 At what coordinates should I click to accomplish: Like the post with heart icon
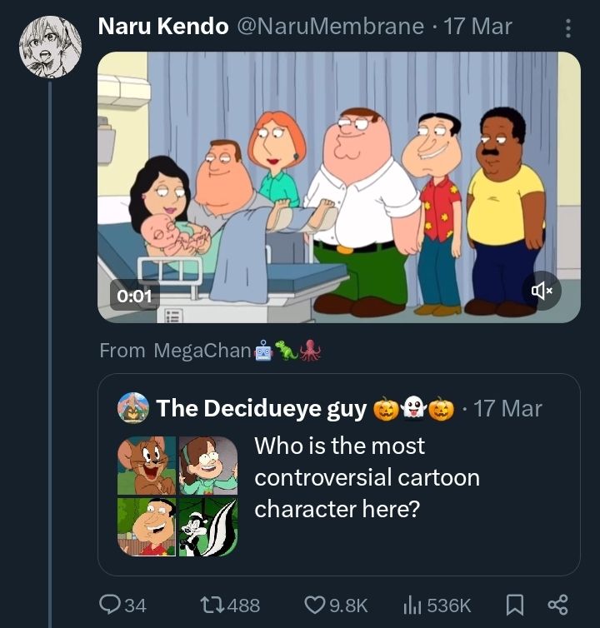point(316,605)
